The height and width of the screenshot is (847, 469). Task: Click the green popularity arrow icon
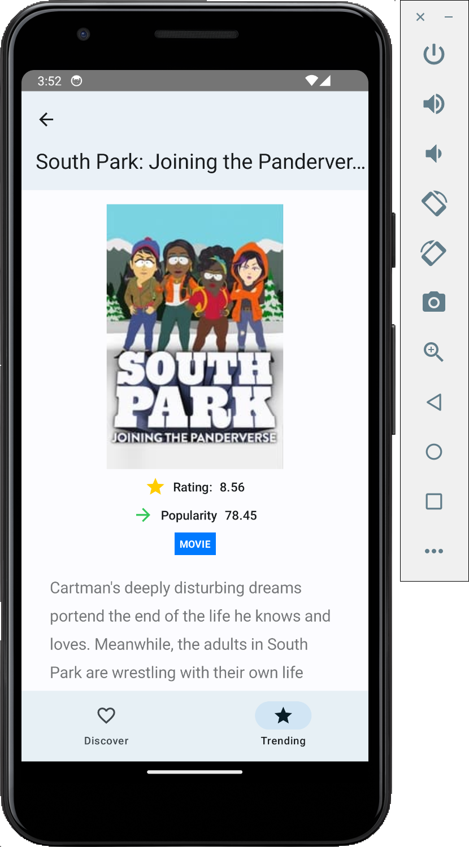(x=143, y=515)
